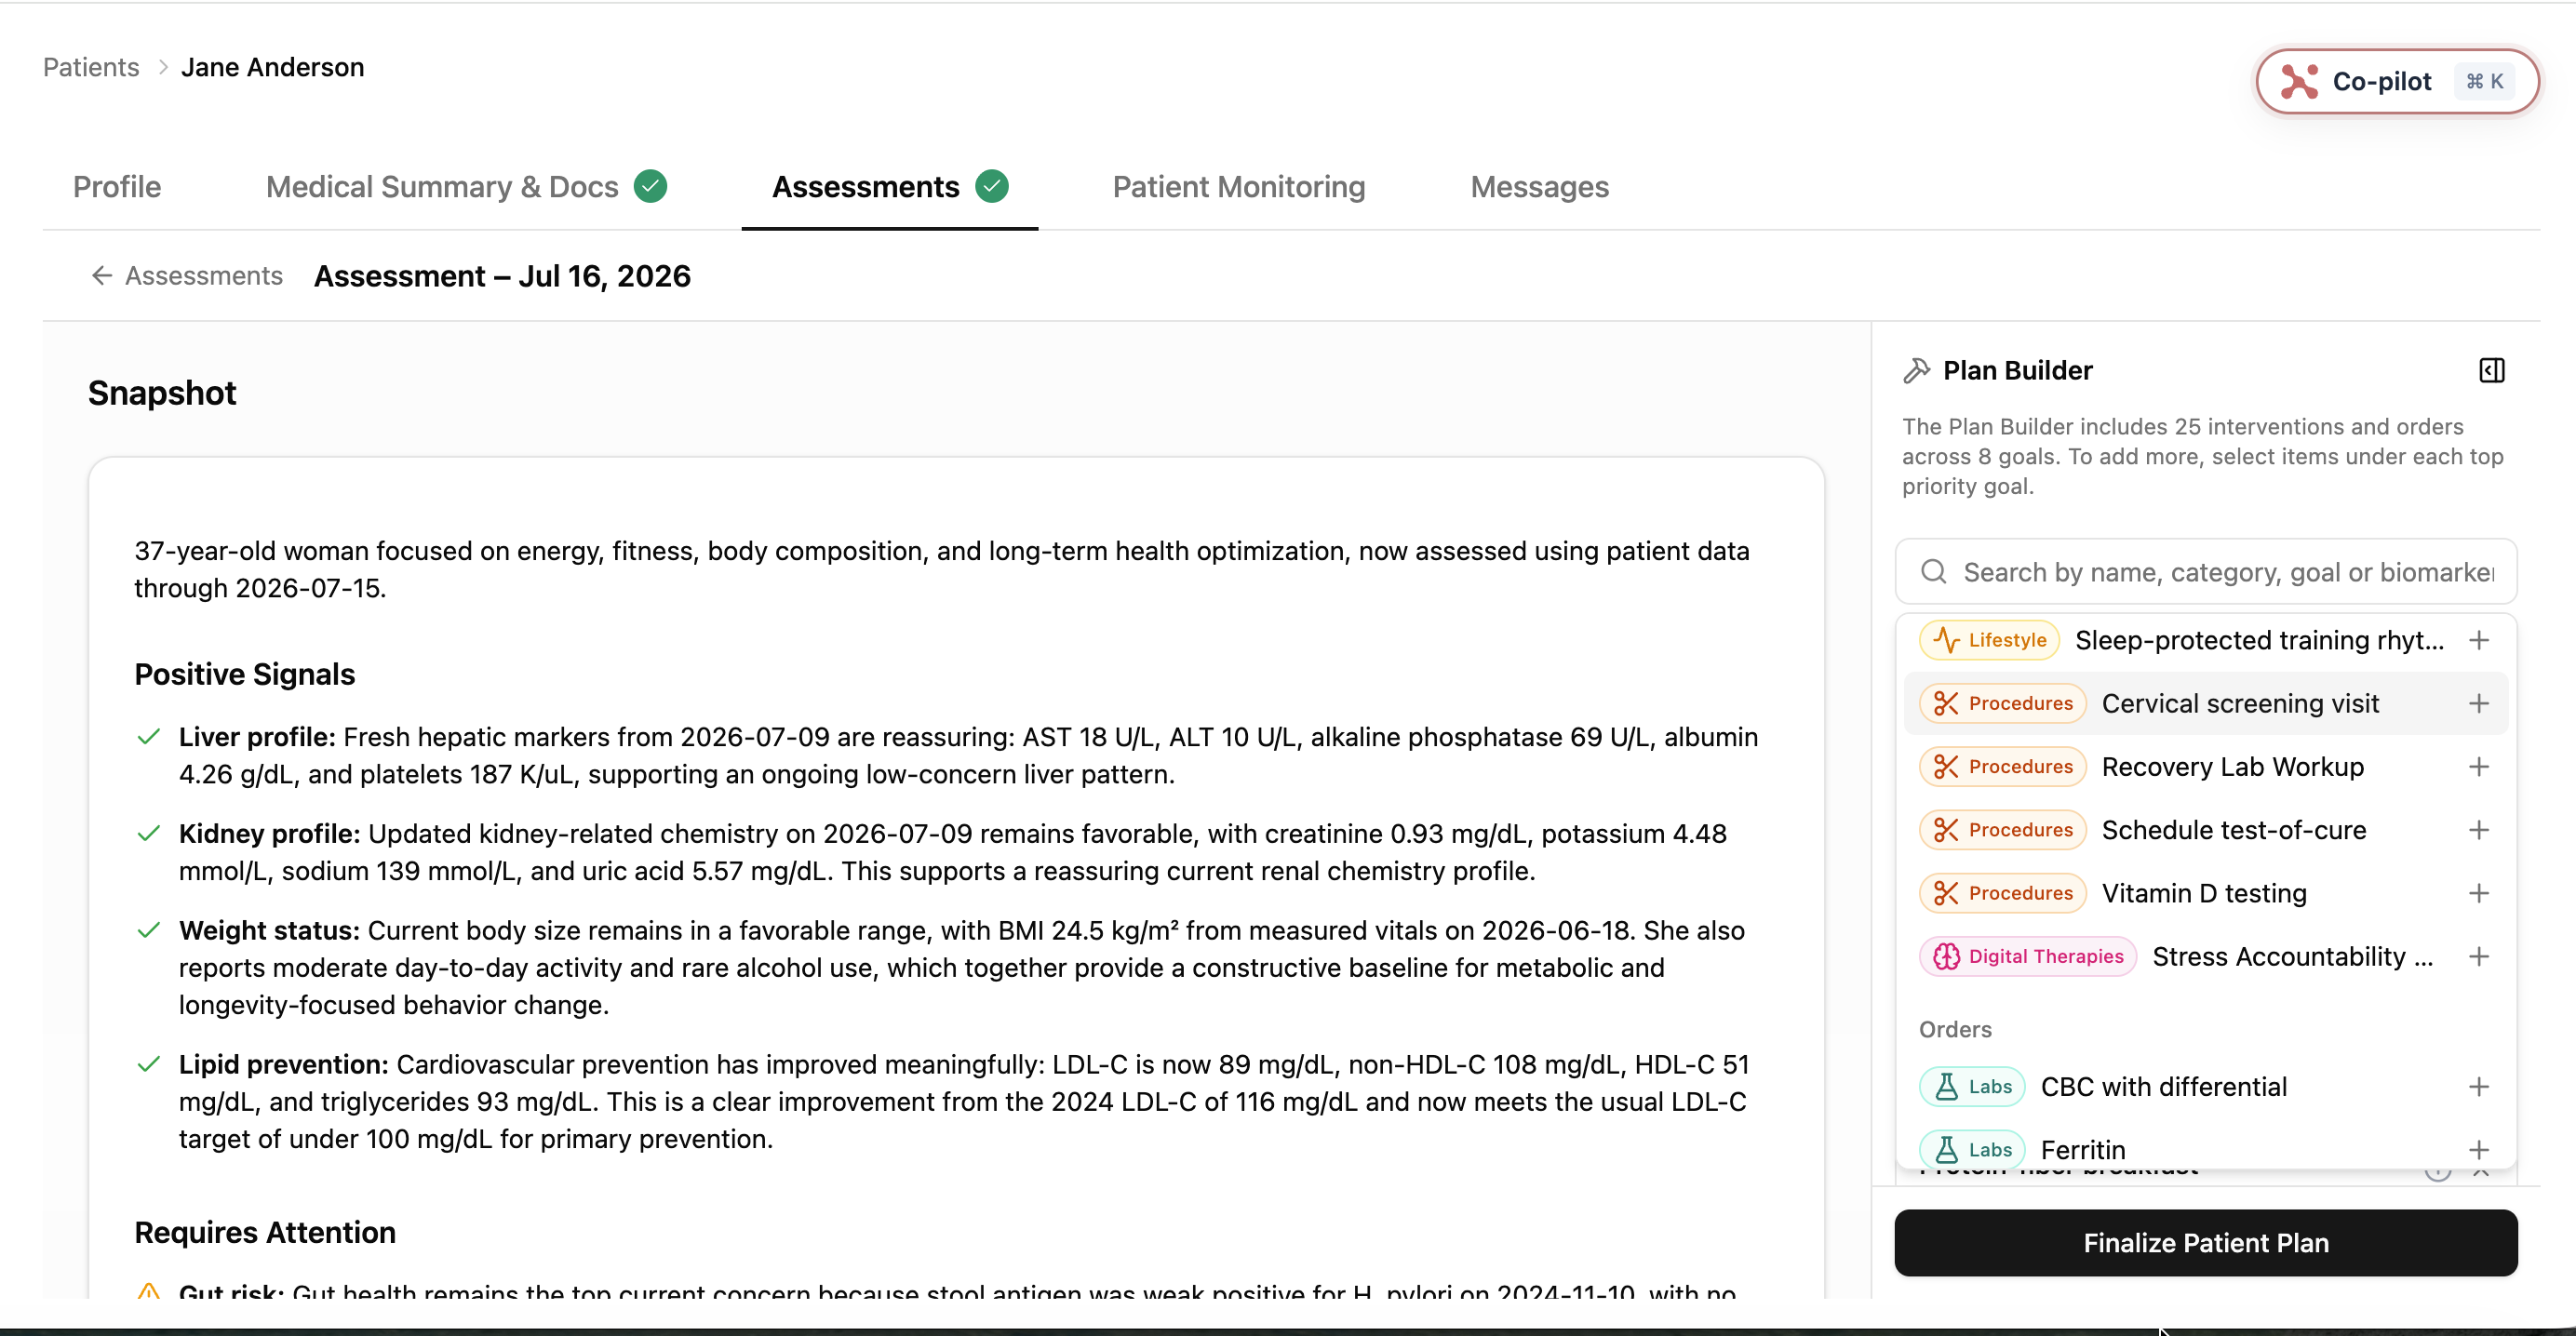Click the Lifestyle category tag
Viewport: 2576px width, 1336px height.
1989,640
